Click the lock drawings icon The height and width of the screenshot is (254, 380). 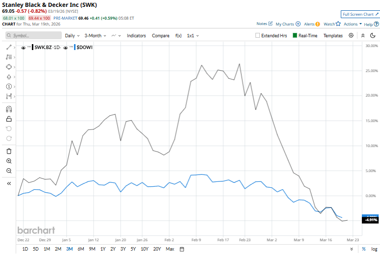(x=9, y=119)
